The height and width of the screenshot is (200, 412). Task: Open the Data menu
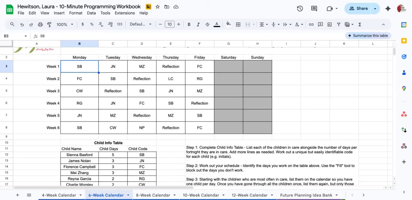tap(91, 13)
